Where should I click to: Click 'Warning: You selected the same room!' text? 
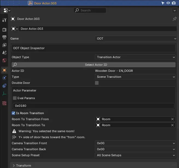[x=46, y=131]
